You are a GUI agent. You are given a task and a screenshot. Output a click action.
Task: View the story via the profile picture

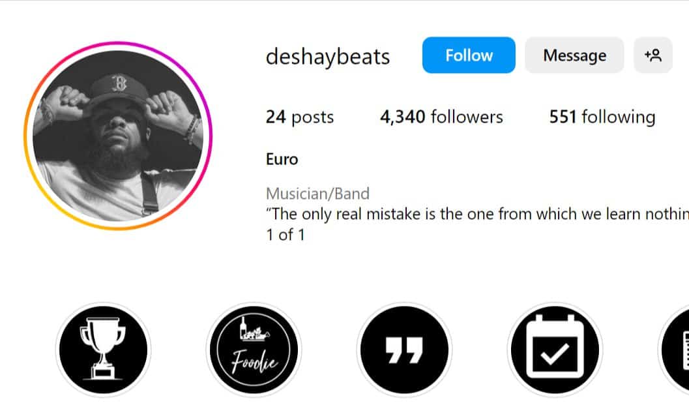[x=118, y=136]
